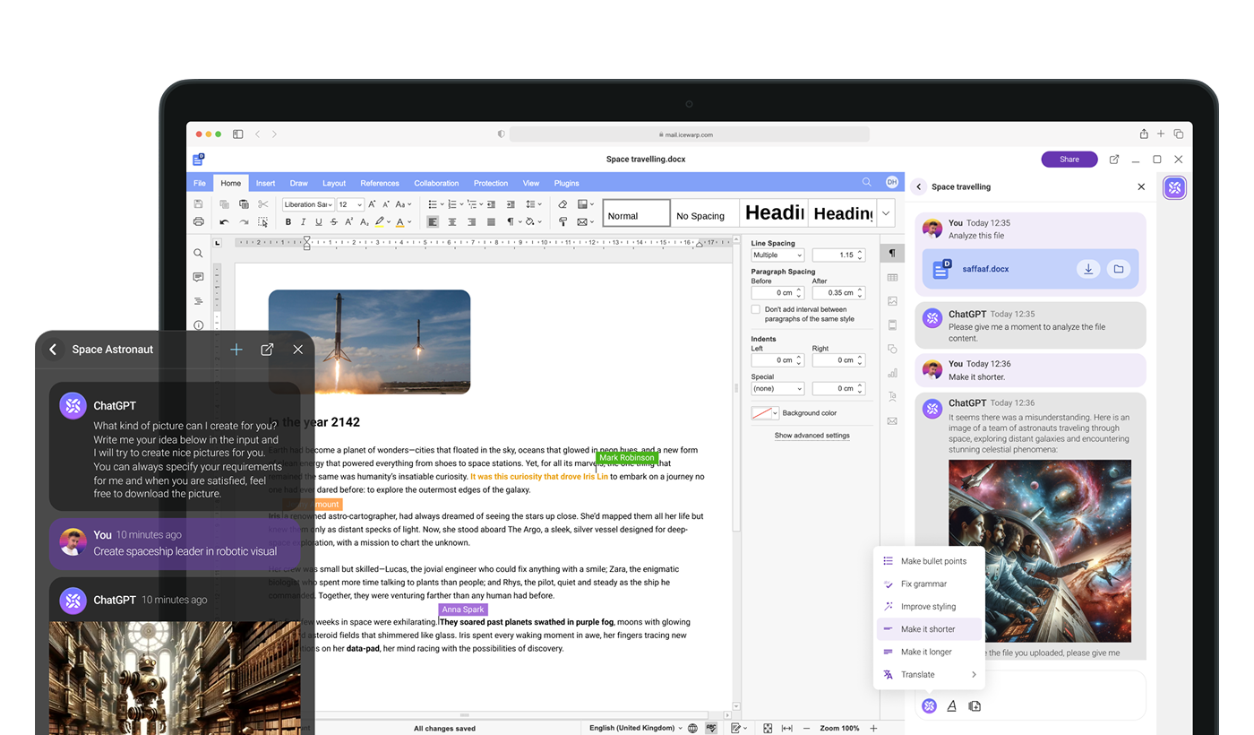Open the English (United Kingdom) language dropdown
1254x735 pixels.
pos(636,728)
